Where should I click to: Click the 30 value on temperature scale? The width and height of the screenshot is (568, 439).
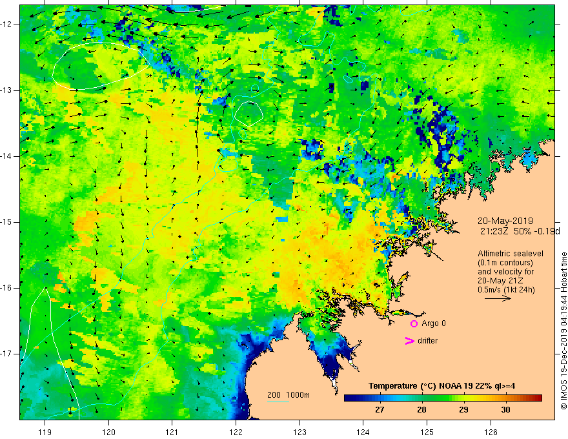[505, 410]
